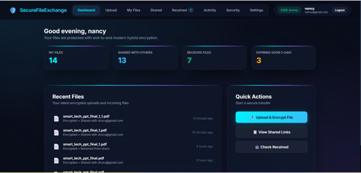Click the 'Good evening, nancy' greeting
The height and width of the screenshot is (173, 361).
[75, 31]
